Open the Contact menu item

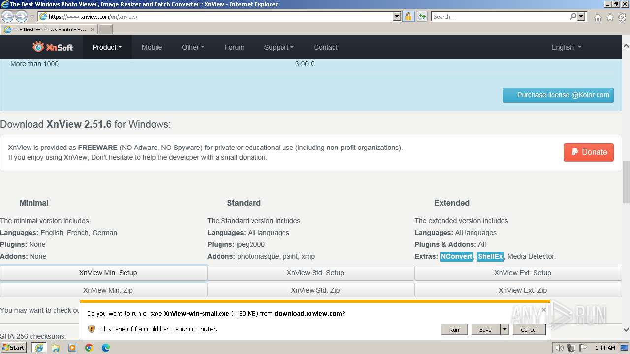[325, 47]
